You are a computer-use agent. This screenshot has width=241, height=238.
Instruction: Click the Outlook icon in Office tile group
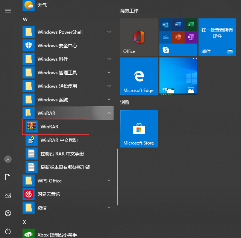165,24
